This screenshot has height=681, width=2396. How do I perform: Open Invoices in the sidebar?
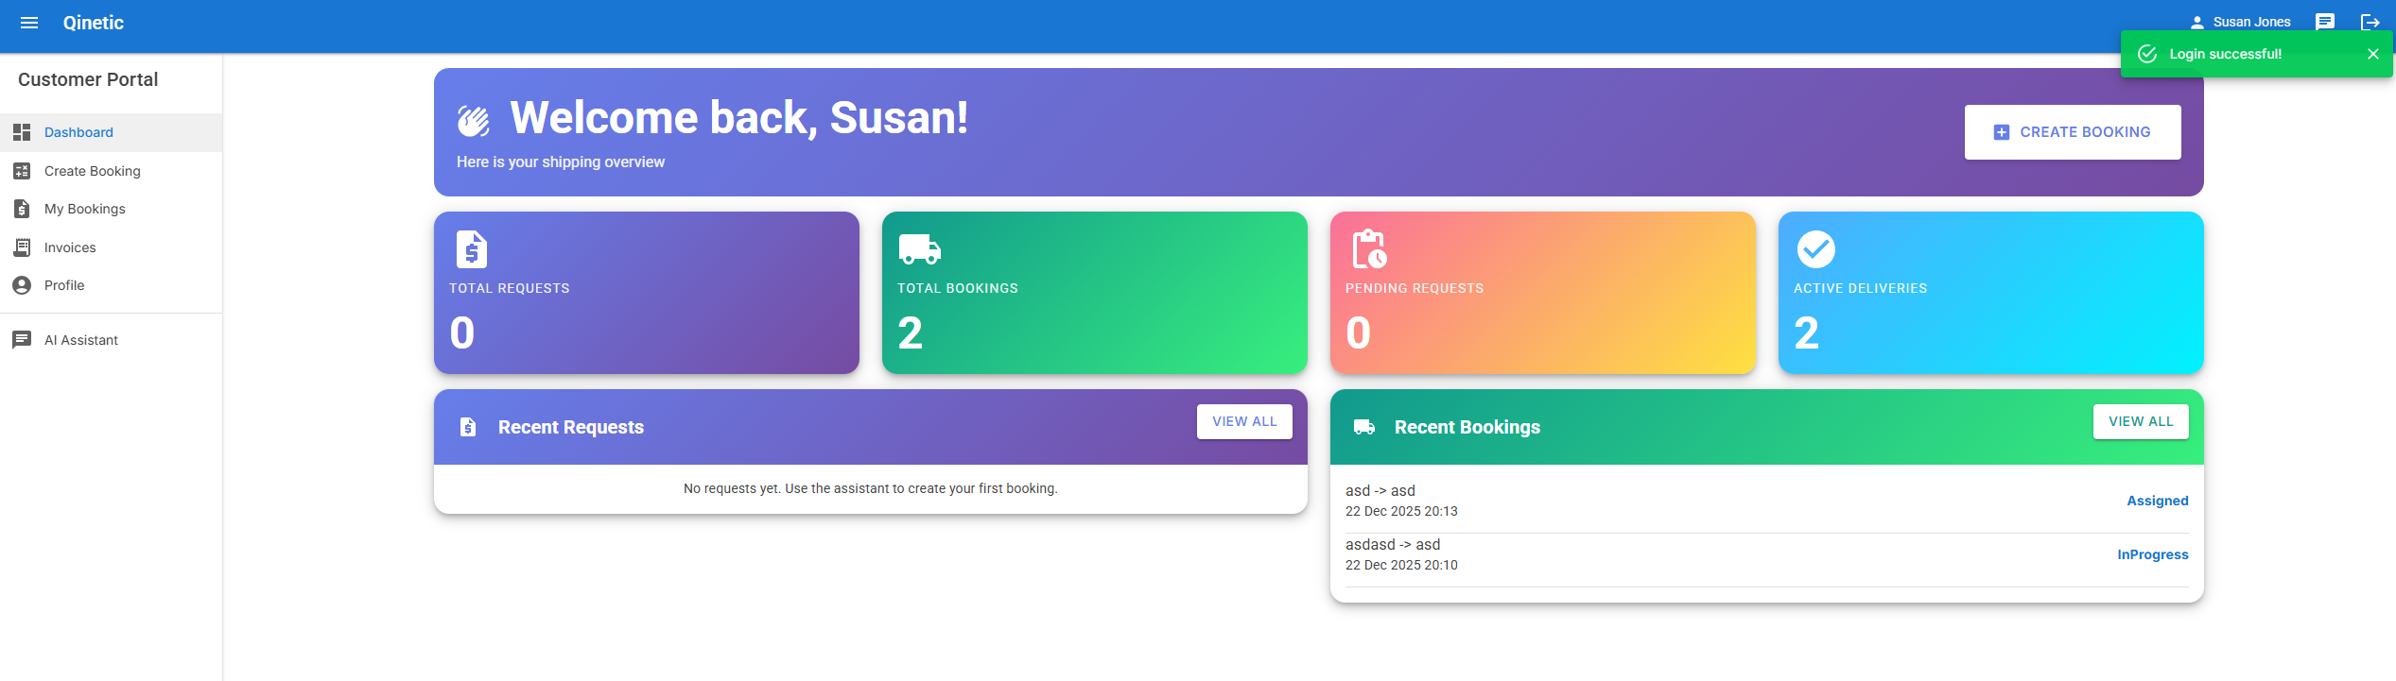pyautogui.click(x=112, y=247)
